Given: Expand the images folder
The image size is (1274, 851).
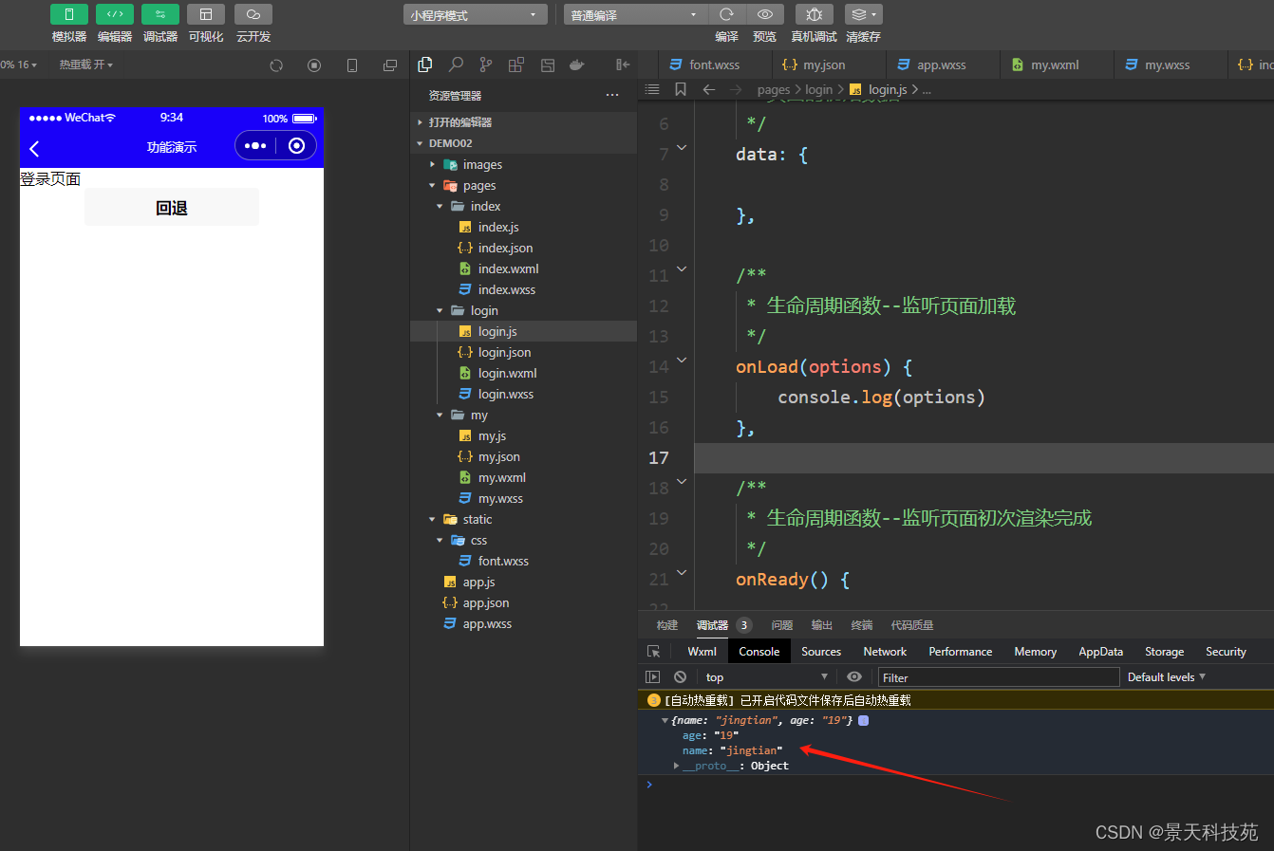Looking at the screenshot, I should 523,164.
